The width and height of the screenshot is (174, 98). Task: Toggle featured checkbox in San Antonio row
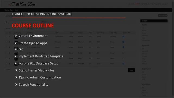point(123,36)
